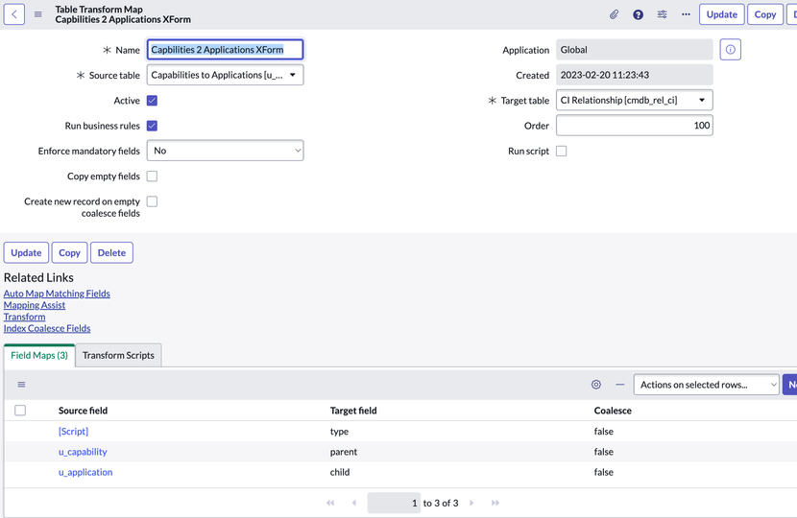Viewport: 797px width, 518px height.
Task: Open Mapping Assist link
Action: click(x=35, y=305)
